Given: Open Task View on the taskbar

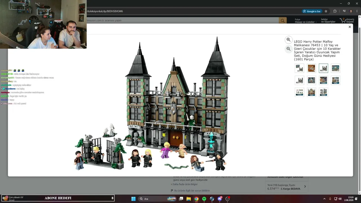Looking at the screenshot, I should (181, 199).
